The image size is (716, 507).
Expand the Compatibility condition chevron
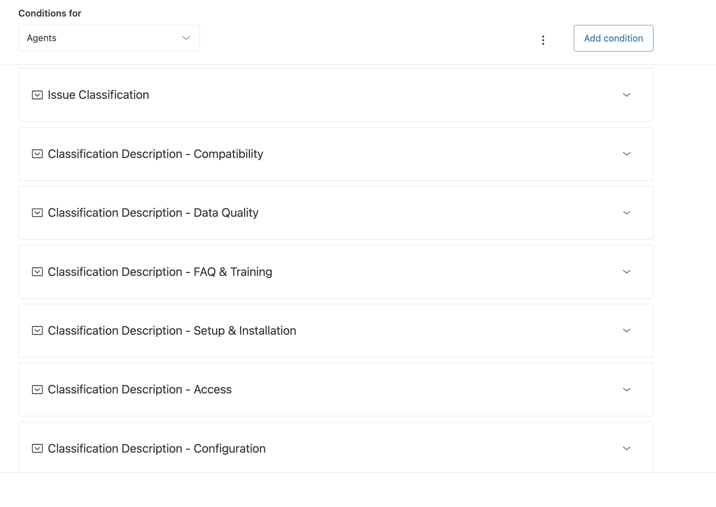(627, 154)
